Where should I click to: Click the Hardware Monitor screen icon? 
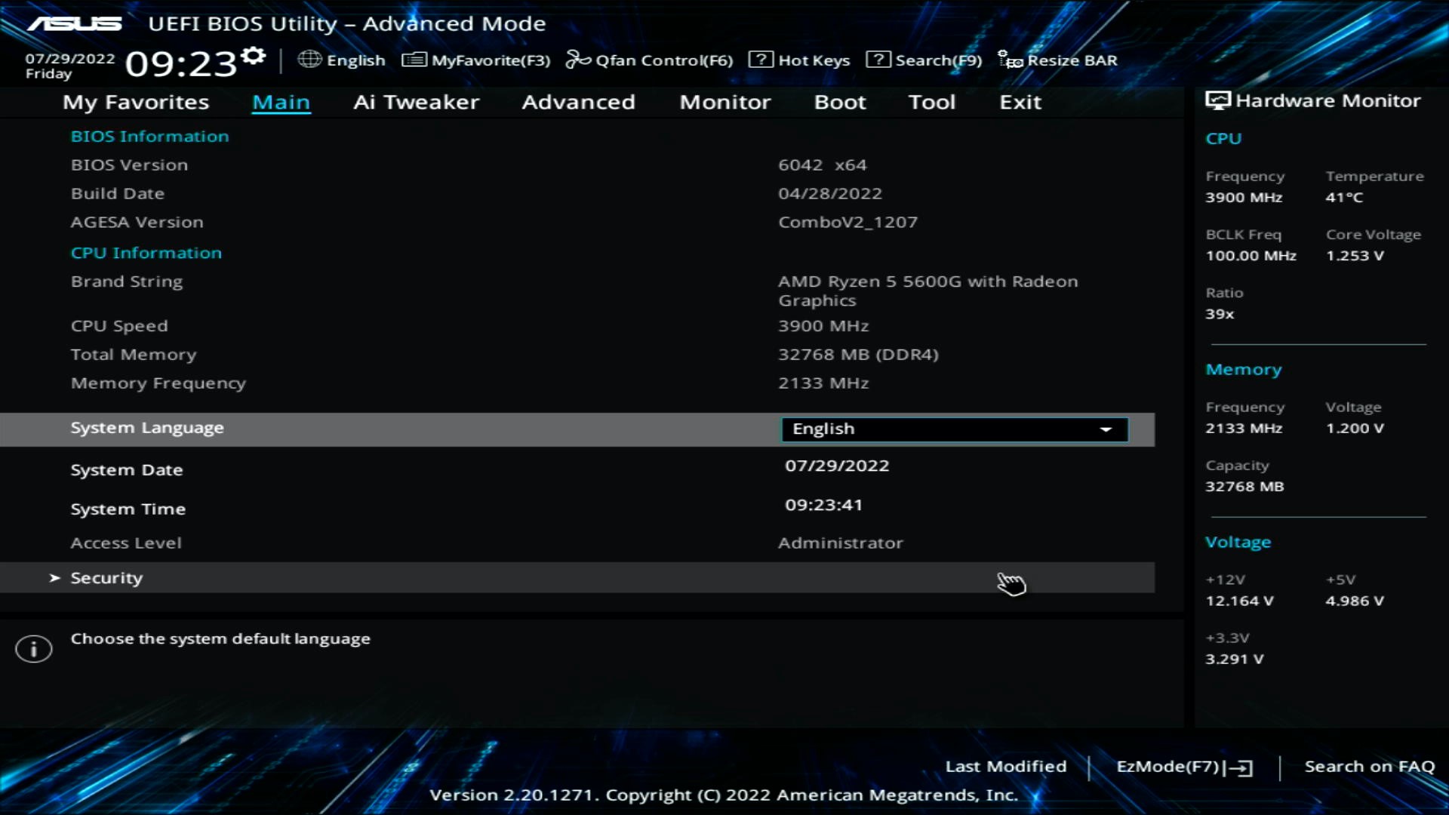1217,101
